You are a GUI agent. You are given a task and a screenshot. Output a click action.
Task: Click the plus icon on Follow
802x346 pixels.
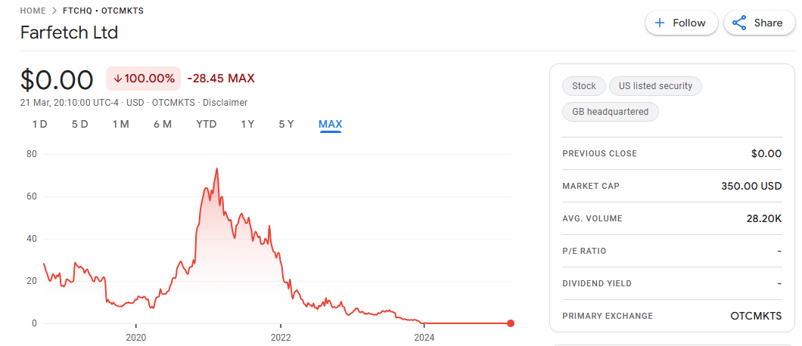660,23
